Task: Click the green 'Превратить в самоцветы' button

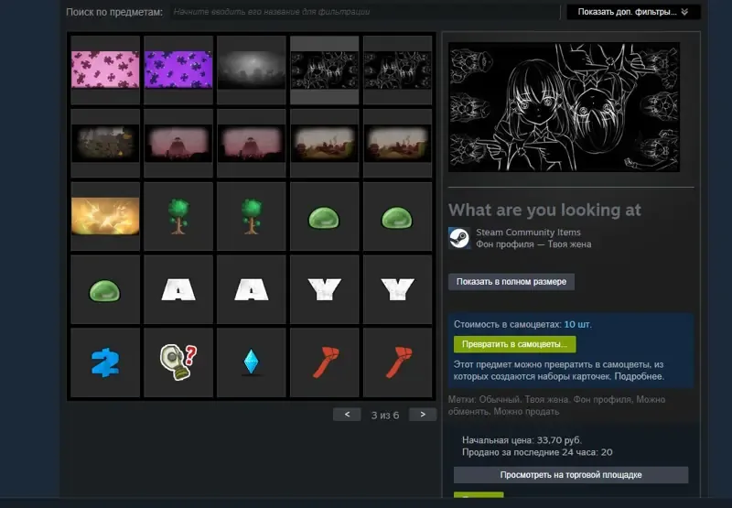Action: (x=514, y=344)
